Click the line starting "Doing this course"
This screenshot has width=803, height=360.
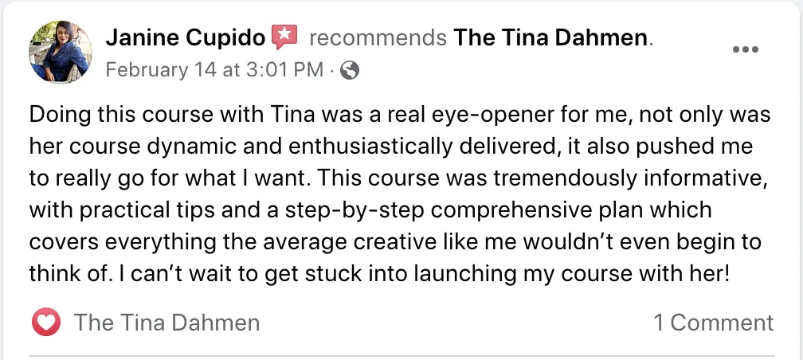pos(399,114)
